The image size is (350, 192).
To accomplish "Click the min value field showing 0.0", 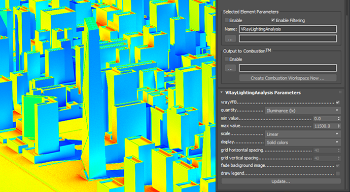I will click(325, 119).
